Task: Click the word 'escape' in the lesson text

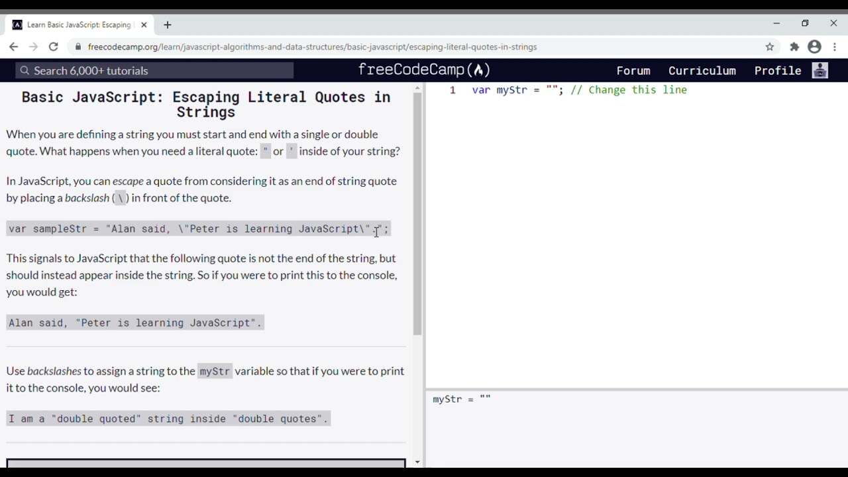Action: [x=128, y=181]
